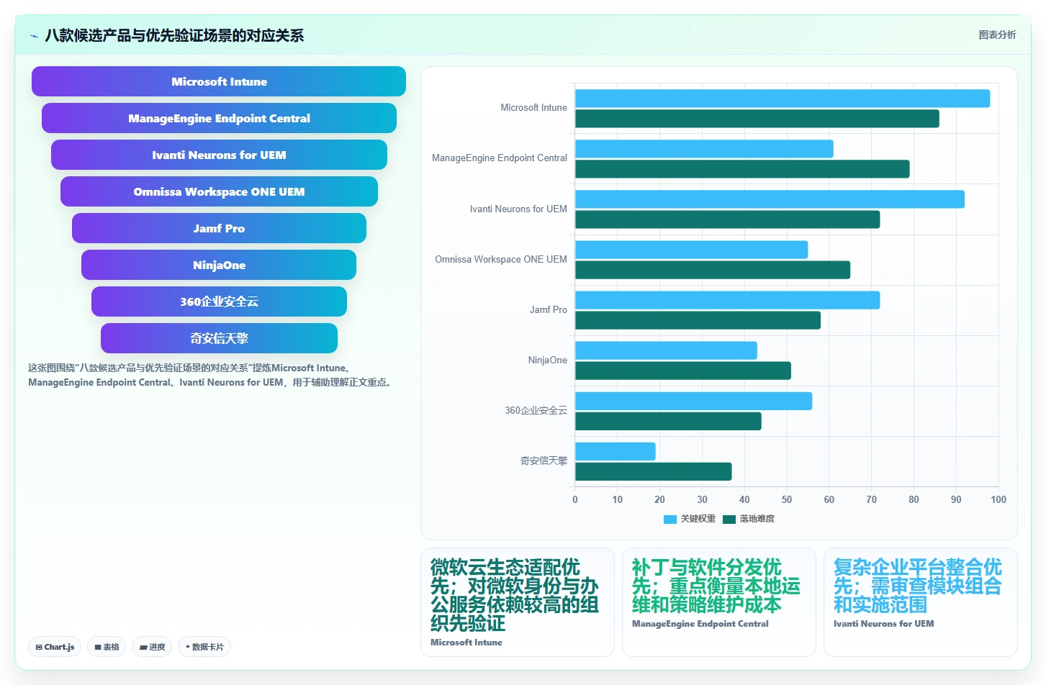Click ManageEngine Endpoint Central green chart bar
This screenshot has height=685, width=1046.
pyautogui.click(x=742, y=169)
